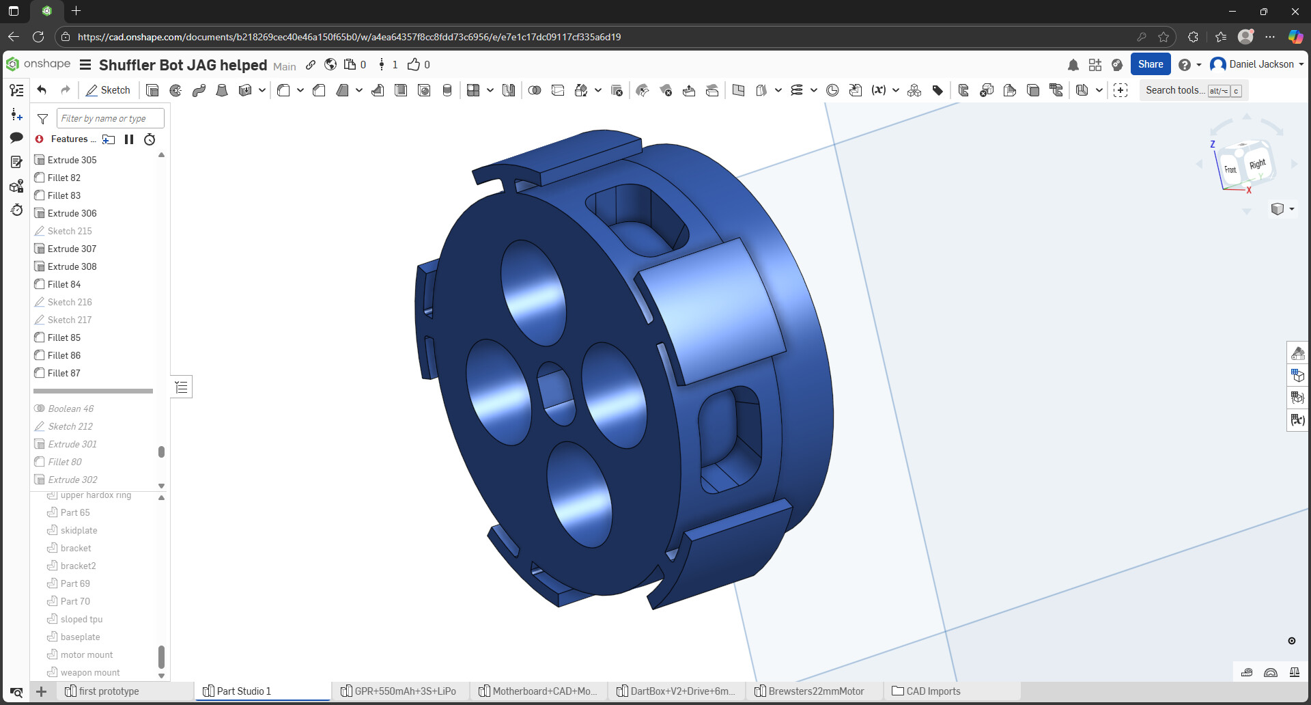Open the notifications bell

pyautogui.click(x=1073, y=65)
